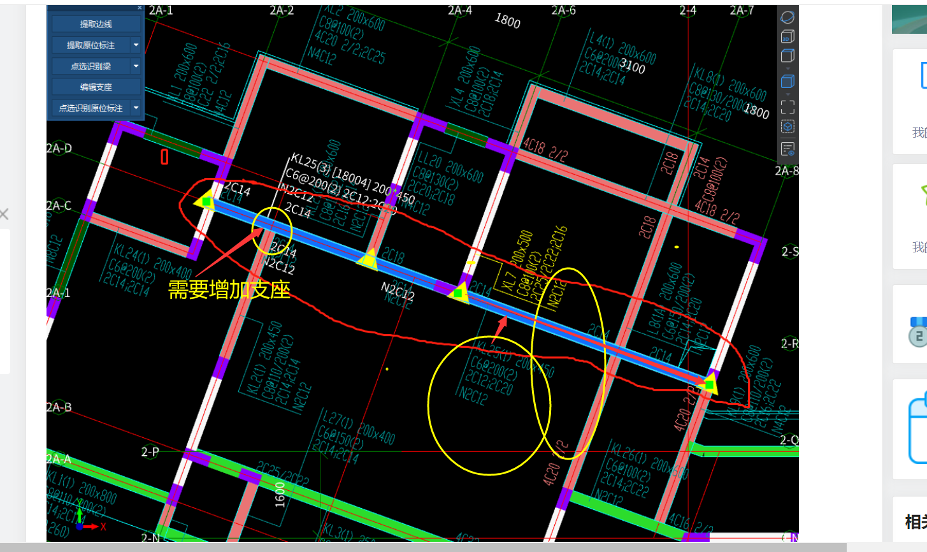This screenshot has width=927, height=552.
Task: Click axis label 2A-D
Action: (x=59, y=148)
